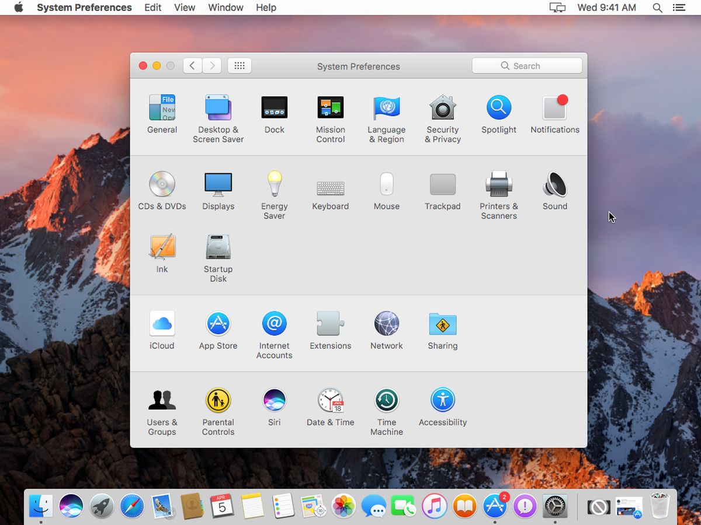Open iTunes from the Dock
The width and height of the screenshot is (701, 525).
pos(435,505)
